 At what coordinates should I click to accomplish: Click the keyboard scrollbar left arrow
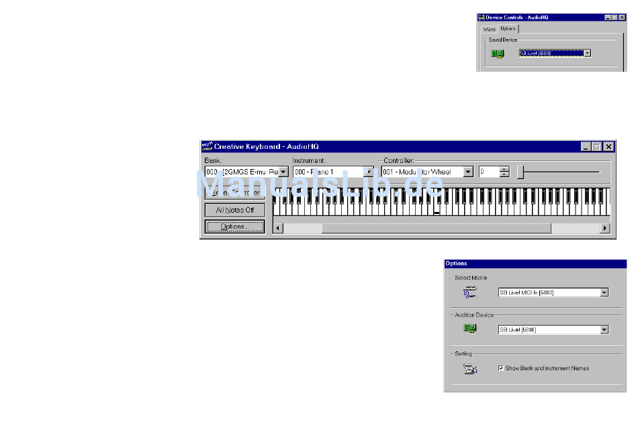pos(278,228)
